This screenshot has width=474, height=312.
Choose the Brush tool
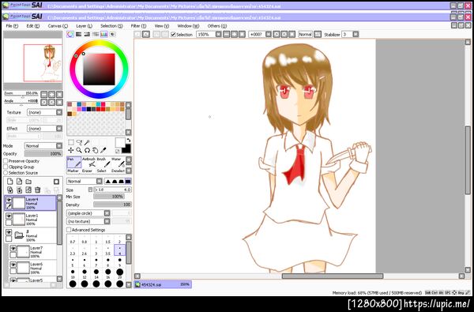(103, 163)
